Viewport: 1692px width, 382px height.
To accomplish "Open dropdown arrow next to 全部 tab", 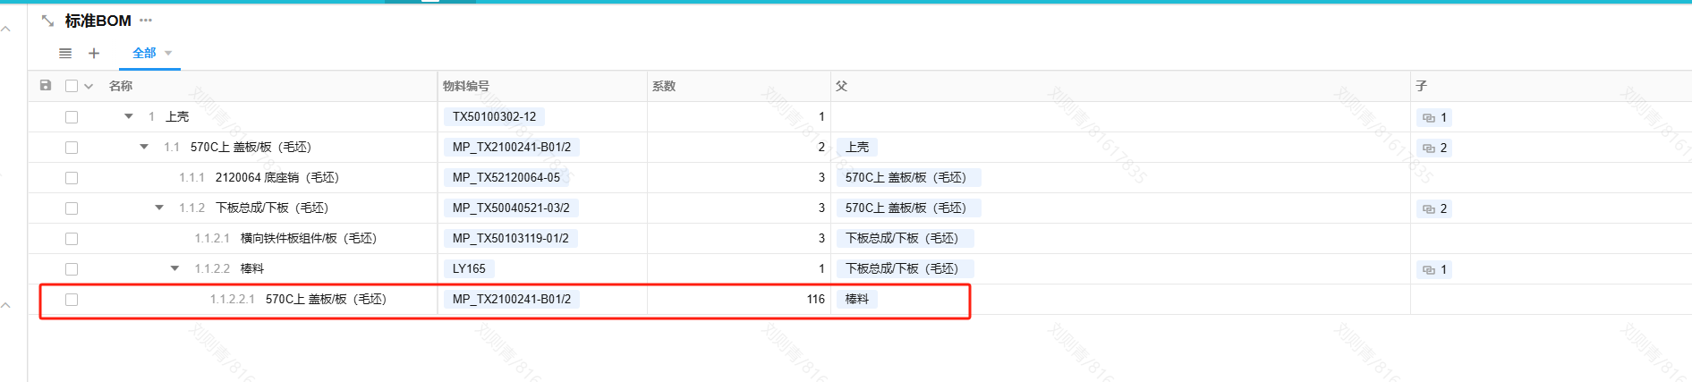I will pos(168,54).
